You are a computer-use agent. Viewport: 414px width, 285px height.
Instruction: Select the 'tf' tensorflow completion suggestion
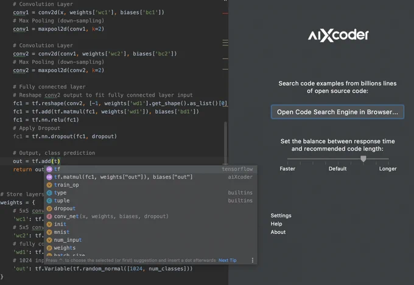tap(150, 169)
